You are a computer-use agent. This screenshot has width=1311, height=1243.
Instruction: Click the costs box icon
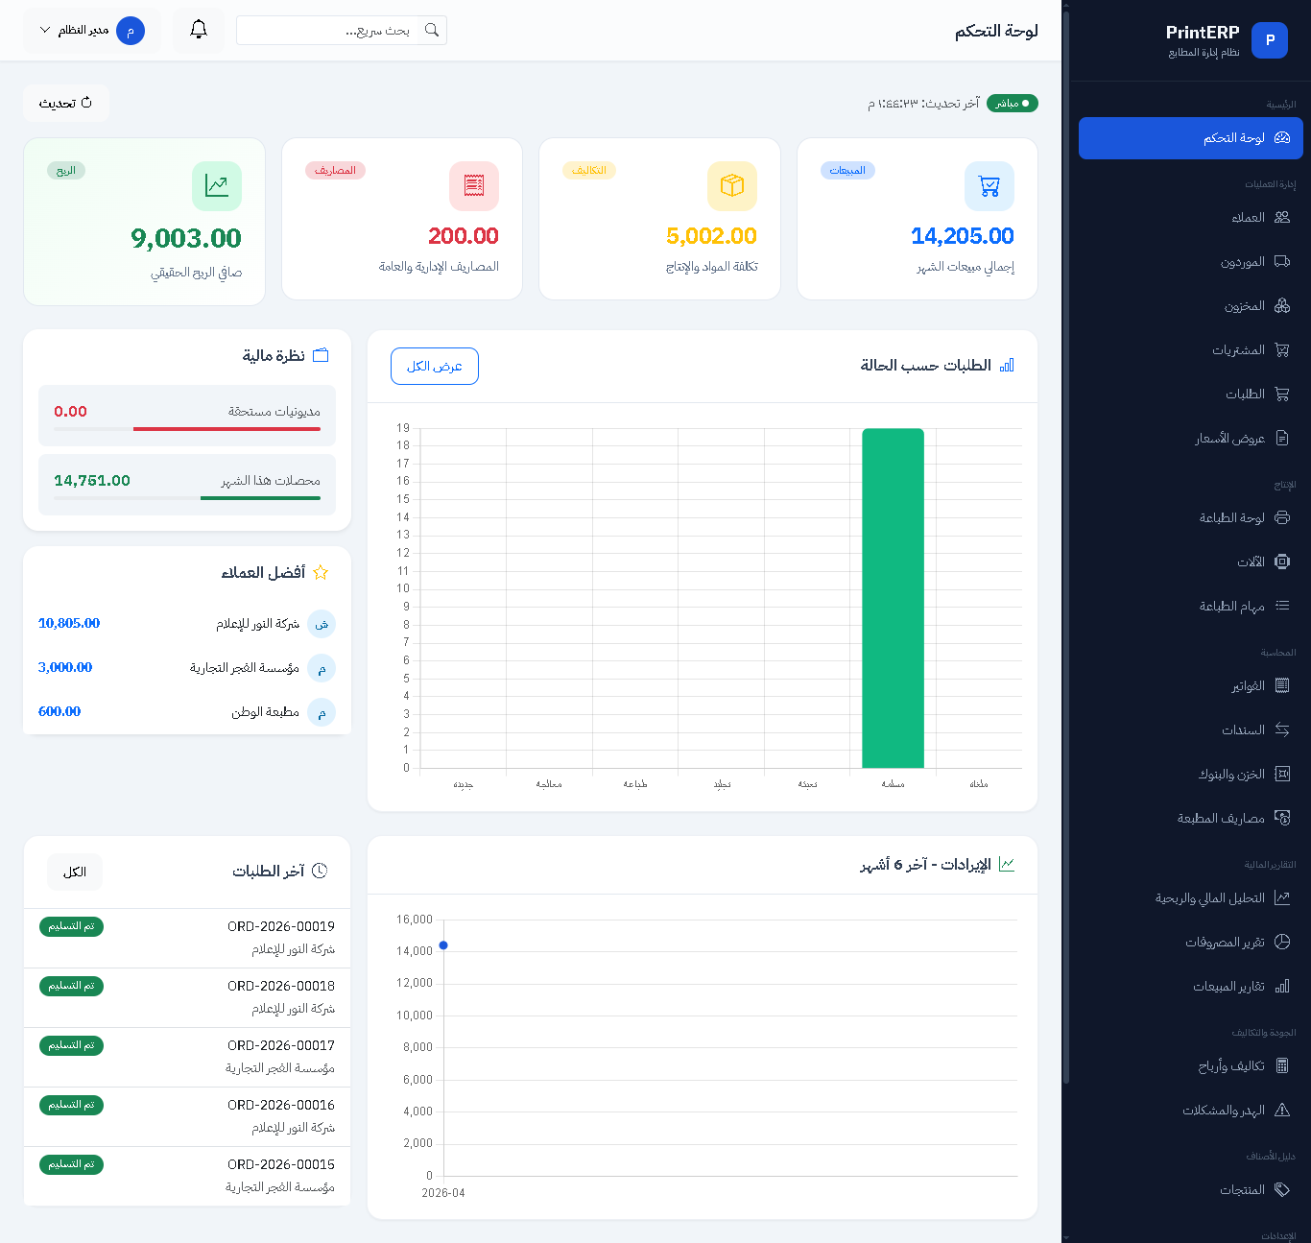731,186
